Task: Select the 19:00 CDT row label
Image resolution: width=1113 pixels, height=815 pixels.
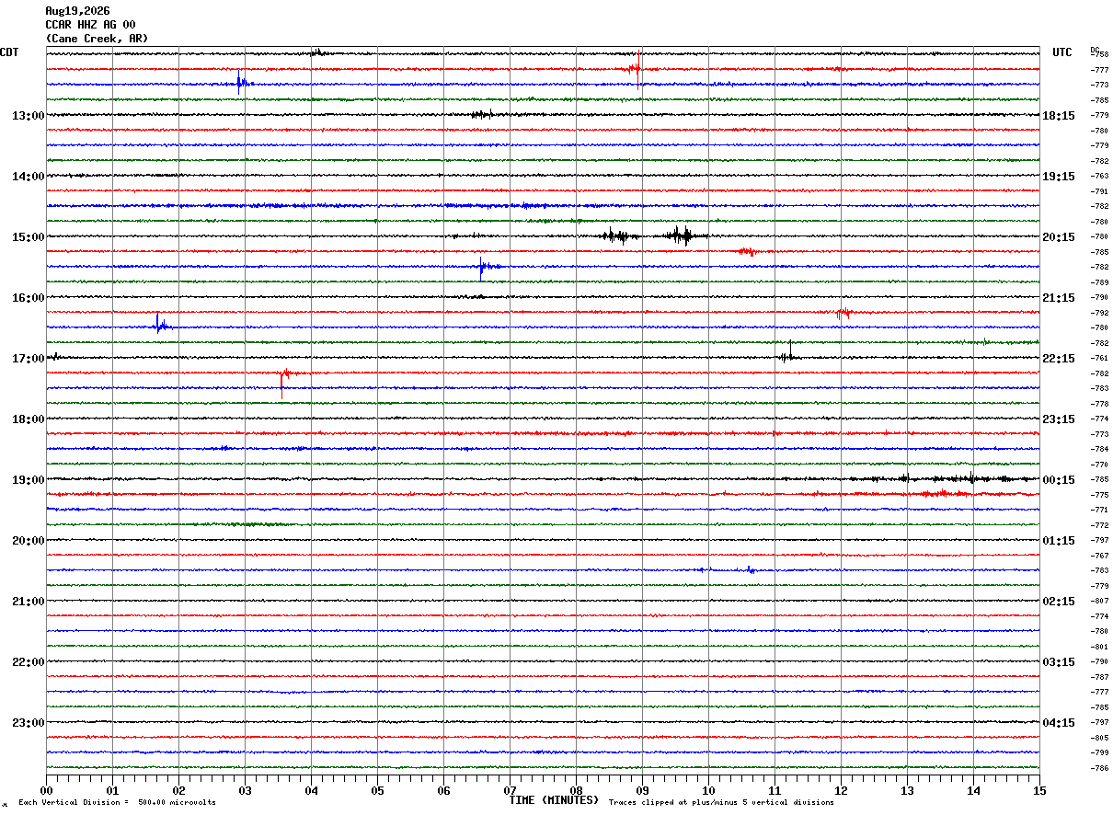Action: 28,479
